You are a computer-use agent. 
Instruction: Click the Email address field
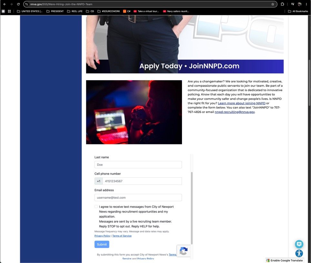pyautogui.click(x=138, y=198)
